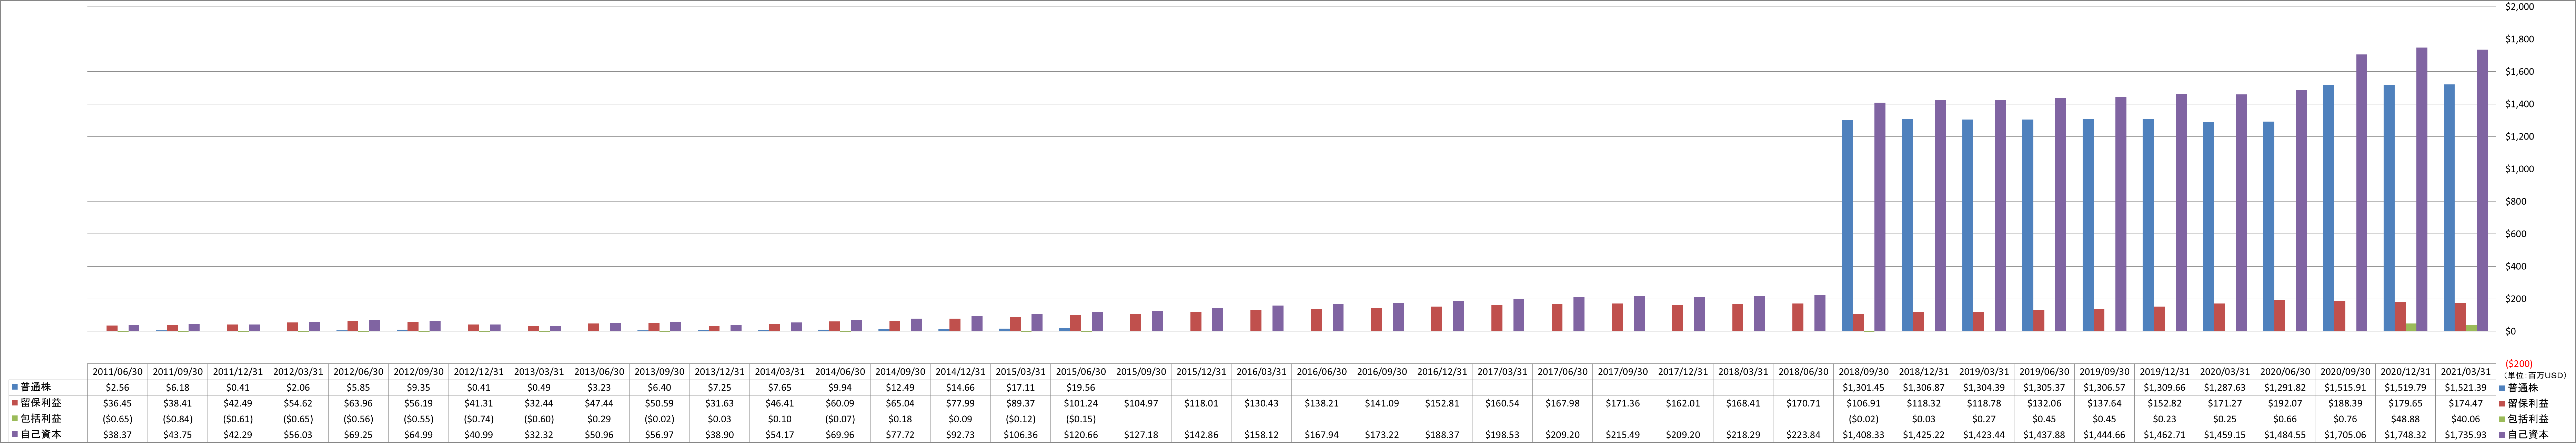Select the cell showing $31.63
The width and height of the screenshot is (2576, 443).
coord(719,403)
